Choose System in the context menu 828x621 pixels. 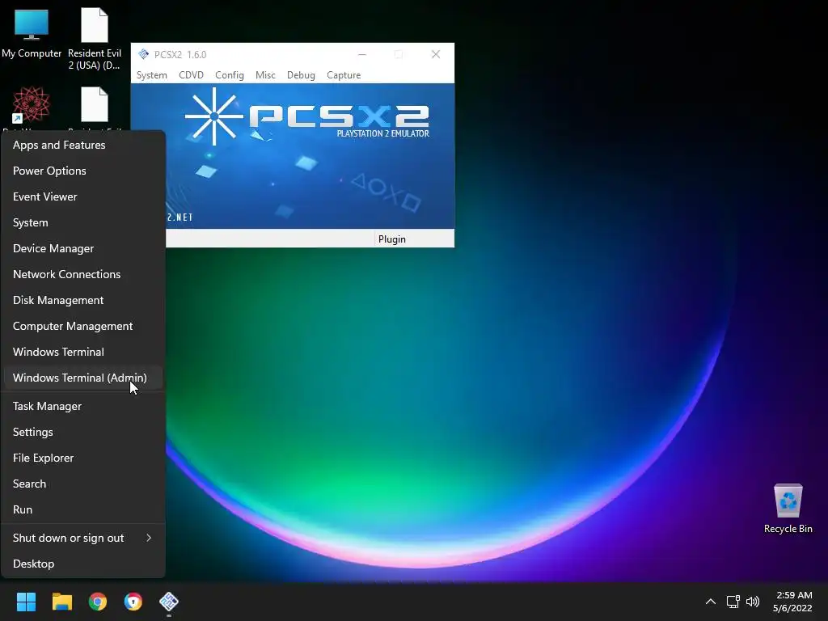point(83,222)
